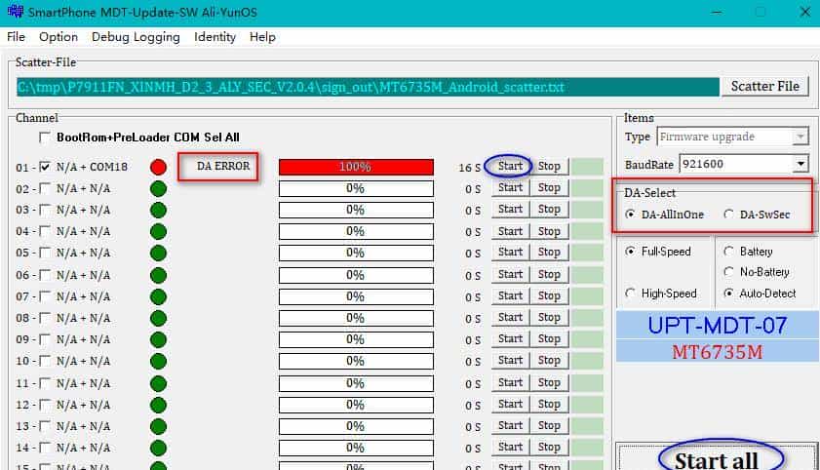Expand the Type Firmware upgrade dropdown

tap(800, 137)
